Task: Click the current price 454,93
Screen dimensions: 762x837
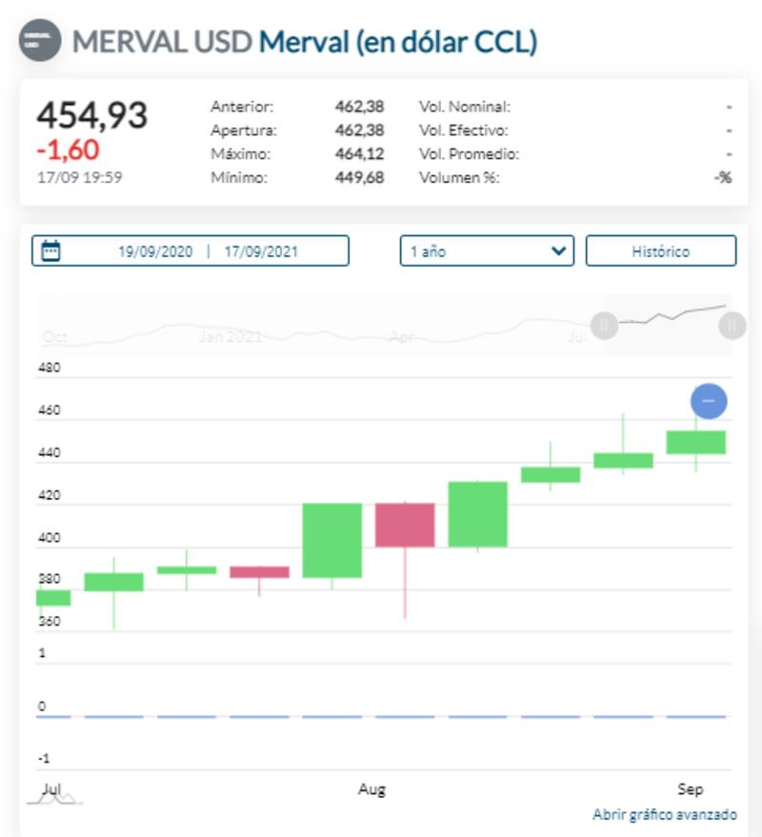Action: click(x=92, y=115)
